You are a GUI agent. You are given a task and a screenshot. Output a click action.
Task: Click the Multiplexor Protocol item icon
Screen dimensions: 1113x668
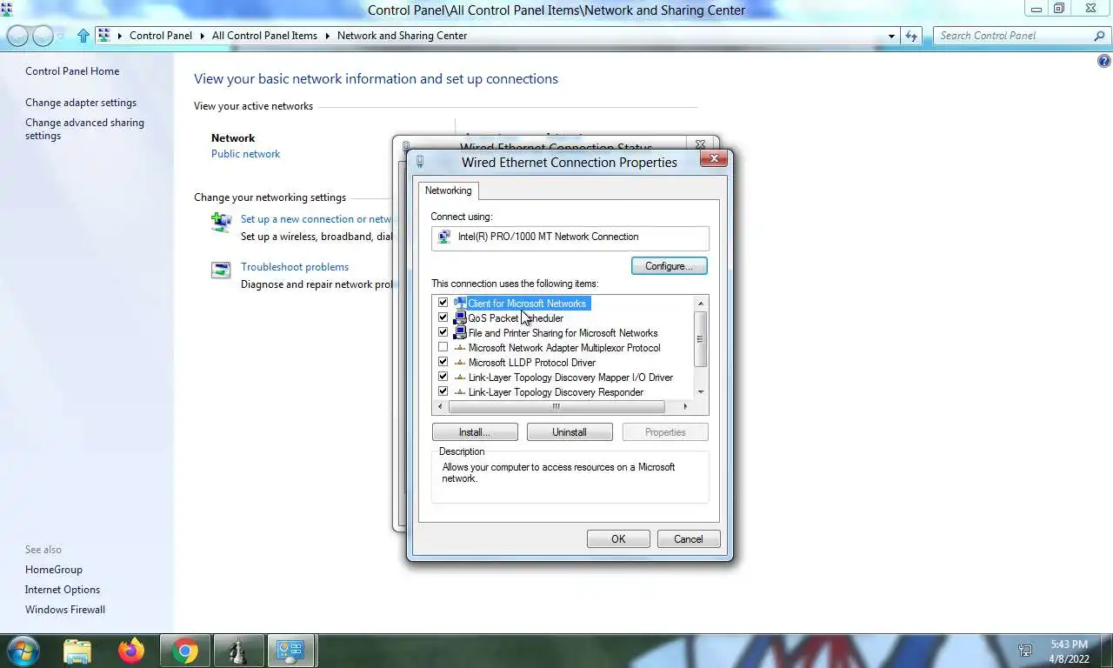click(460, 348)
